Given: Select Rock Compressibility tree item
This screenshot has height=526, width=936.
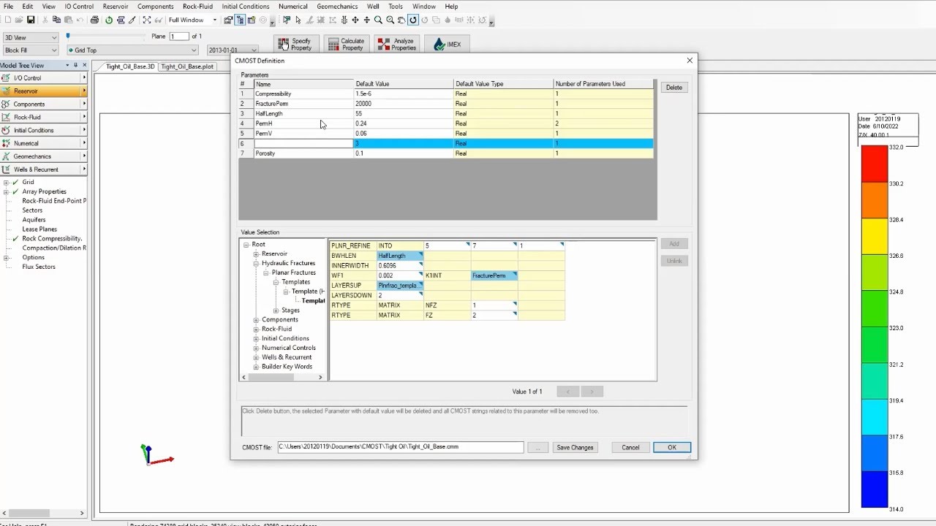Looking at the screenshot, I should point(52,238).
